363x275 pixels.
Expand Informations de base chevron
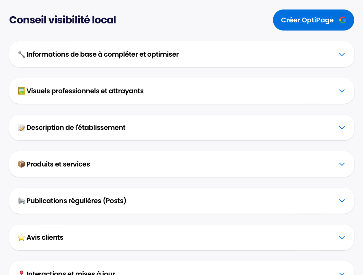(x=342, y=54)
